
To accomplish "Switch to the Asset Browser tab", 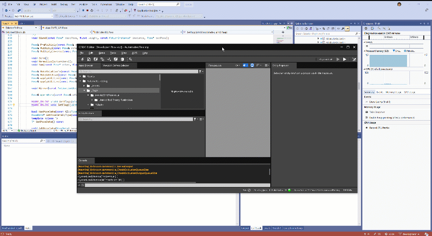I will click(x=86, y=65).
